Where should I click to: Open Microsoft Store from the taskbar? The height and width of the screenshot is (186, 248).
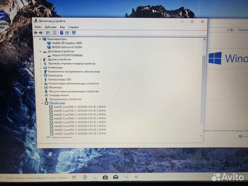pyautogui.click(x=105, y=177)
